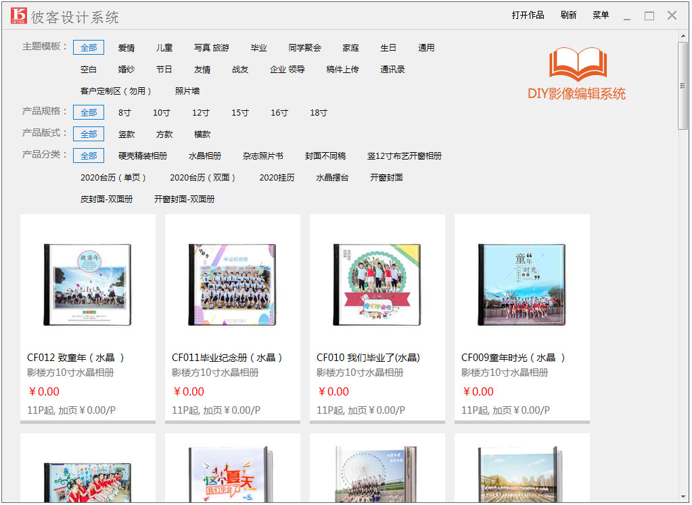Select 客户定制区（勿用）theme
692x505 pixels.
tap(116, 91)
